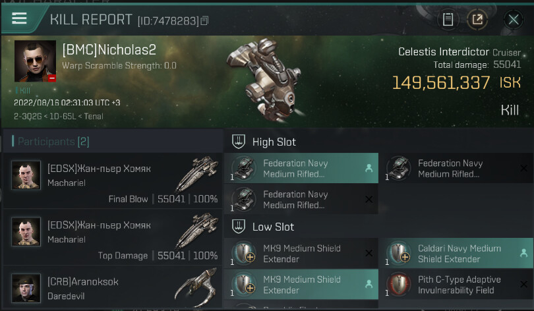Select the Caldari Navy Medium Shield Extender icon

[399, 254]
